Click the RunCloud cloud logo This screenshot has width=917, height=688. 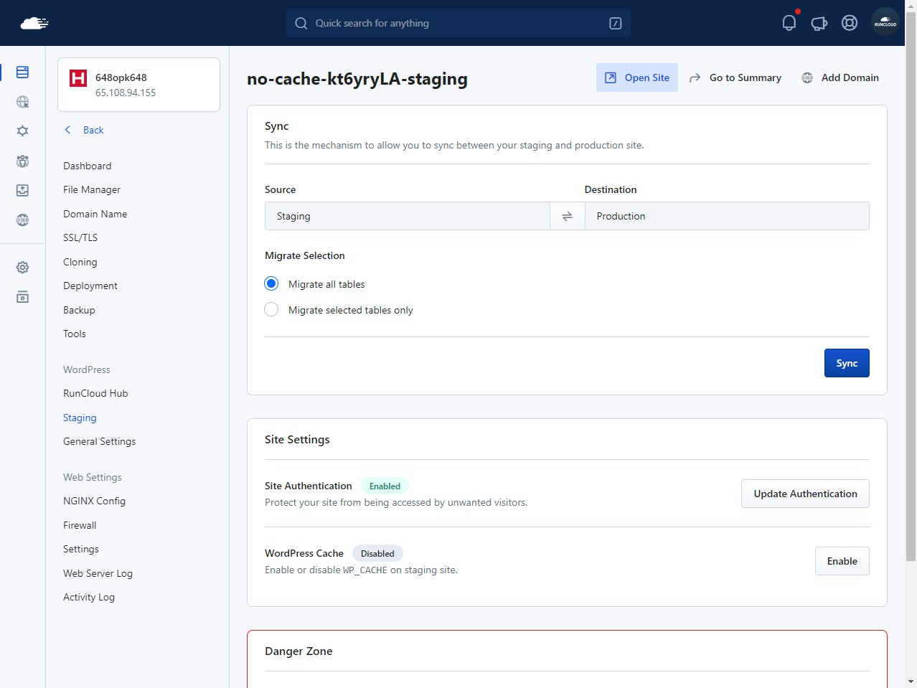pos(34,23)
